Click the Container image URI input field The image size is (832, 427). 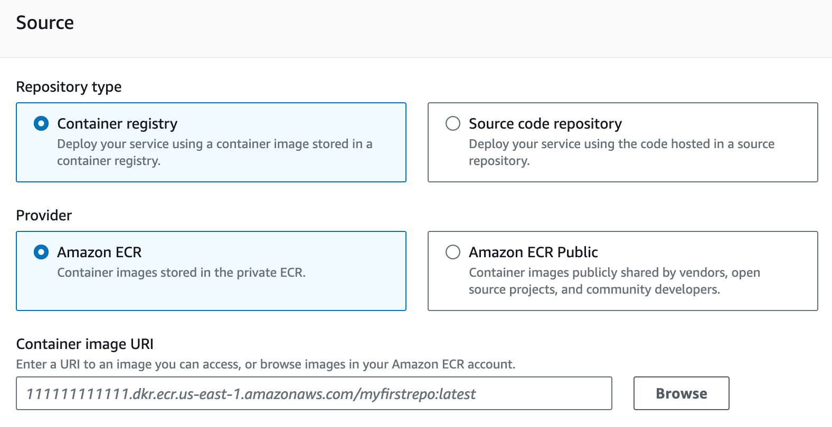coord(314,393)
